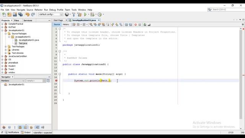
Task: Switch to the Source view
Action: click(x=57, y=25)
